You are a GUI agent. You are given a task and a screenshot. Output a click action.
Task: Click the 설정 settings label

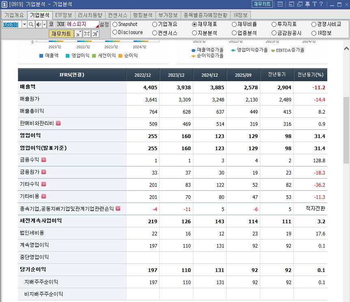tap(104, 24)
